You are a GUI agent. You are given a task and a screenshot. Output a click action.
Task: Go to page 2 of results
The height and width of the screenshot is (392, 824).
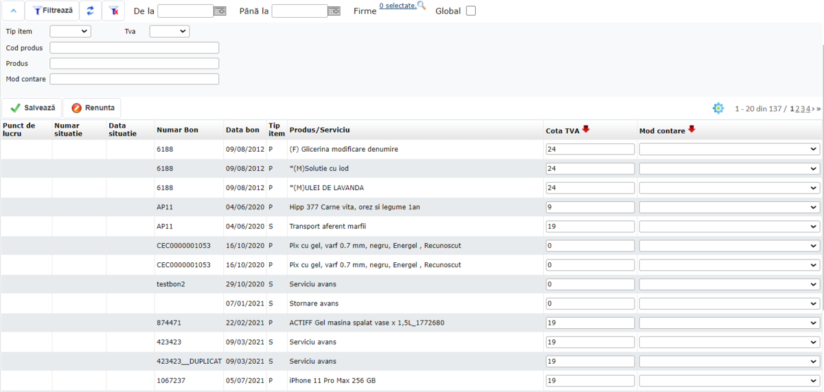point(797,108)
